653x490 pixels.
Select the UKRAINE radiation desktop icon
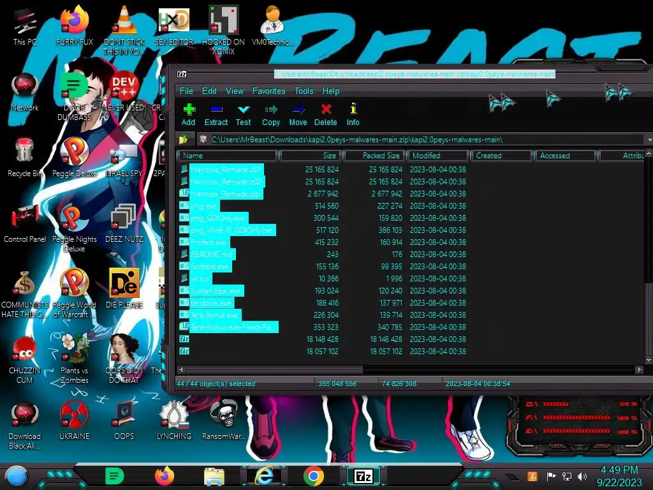75,421
